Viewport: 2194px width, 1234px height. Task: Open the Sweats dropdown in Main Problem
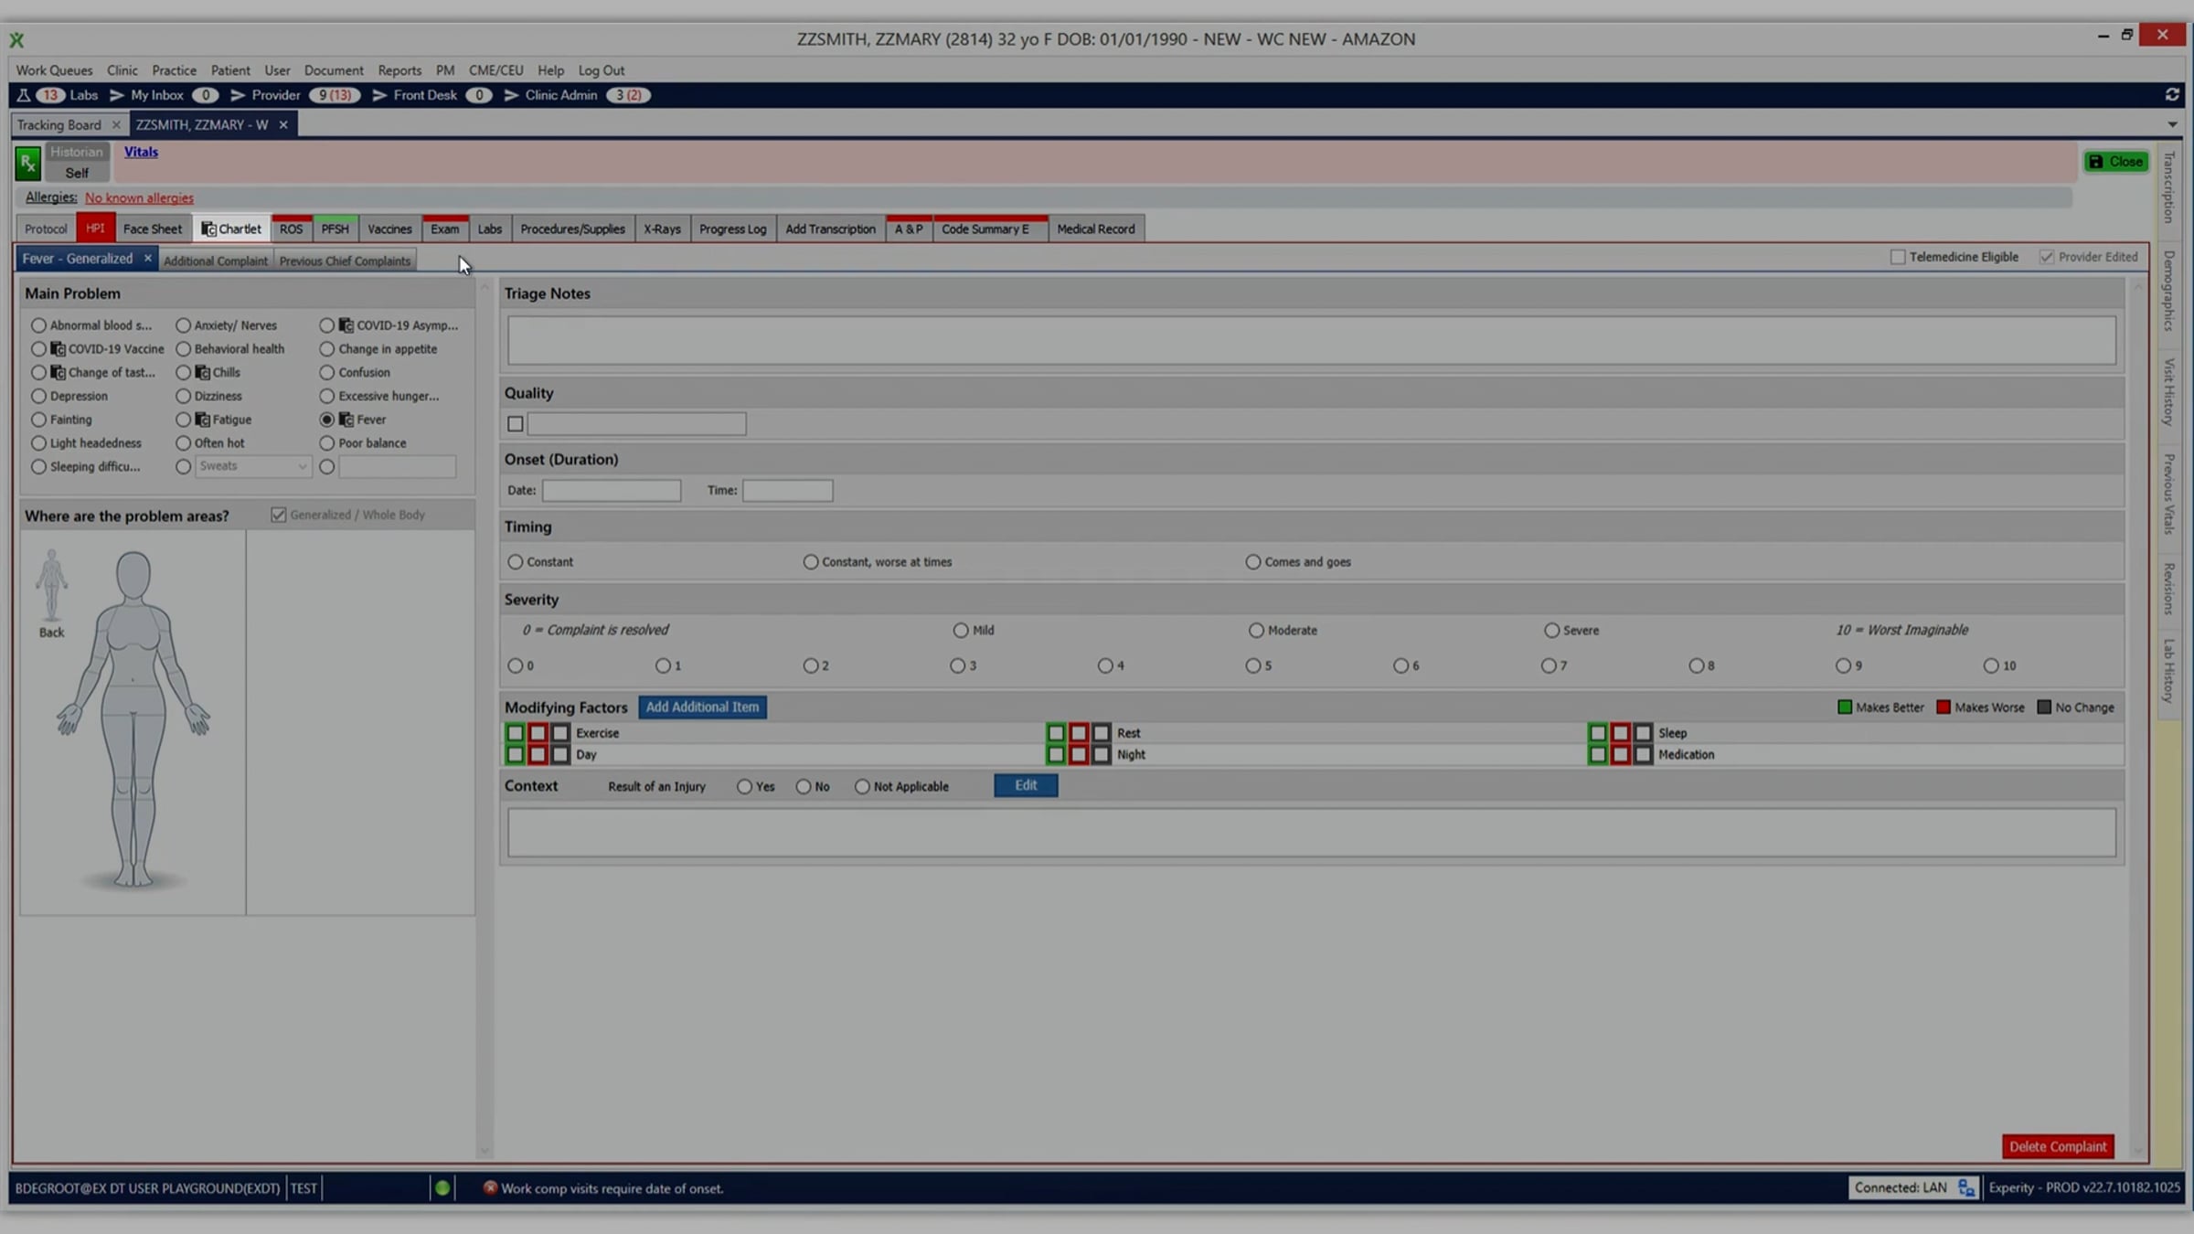pos(302,467)
